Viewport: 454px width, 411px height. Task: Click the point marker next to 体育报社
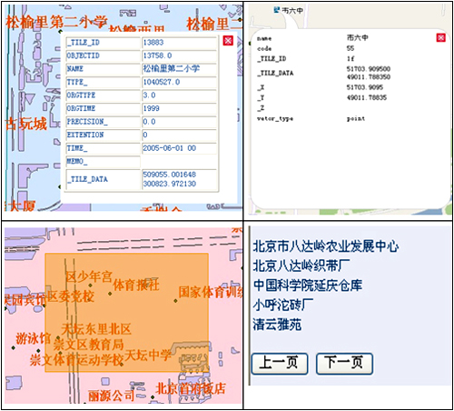[x=110, y=294]
